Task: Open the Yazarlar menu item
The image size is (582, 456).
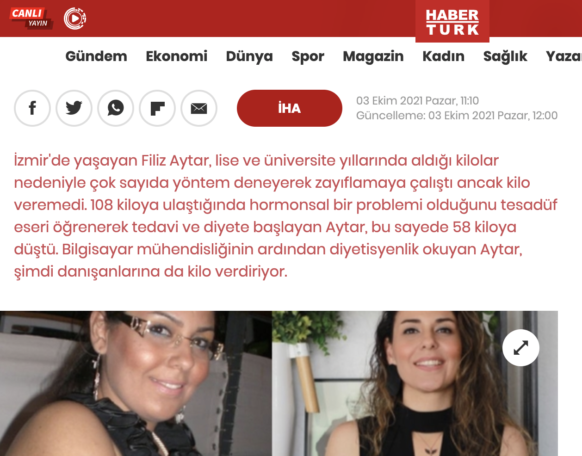Action: coord(564,56)
